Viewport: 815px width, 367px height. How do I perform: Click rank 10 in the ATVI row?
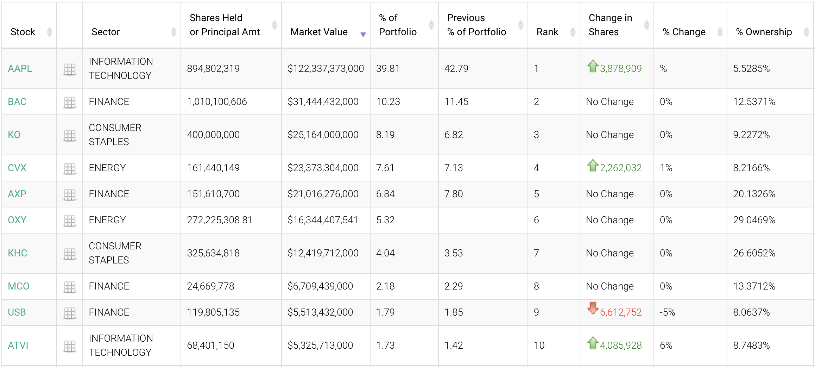(x=539, y=345)
